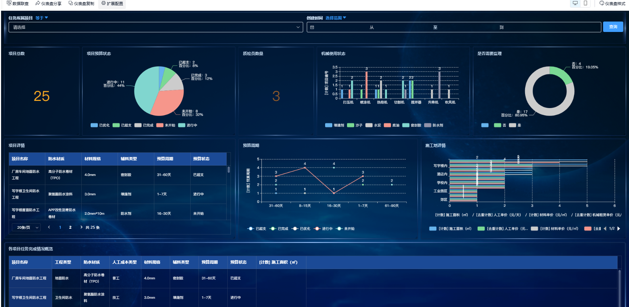Switch to desktop view layout icon
This screenshot has width=629, height=307.
pos(575,3)
